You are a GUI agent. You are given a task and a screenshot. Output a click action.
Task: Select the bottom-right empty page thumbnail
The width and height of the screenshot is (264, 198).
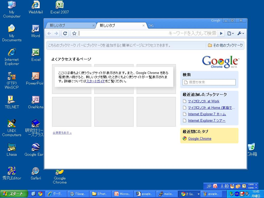point(156,112)
